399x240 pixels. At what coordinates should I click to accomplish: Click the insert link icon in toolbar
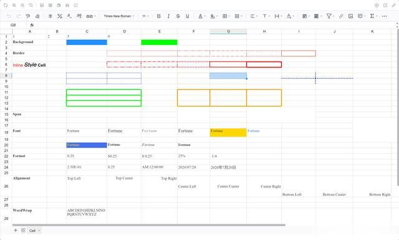pos(341,16)
